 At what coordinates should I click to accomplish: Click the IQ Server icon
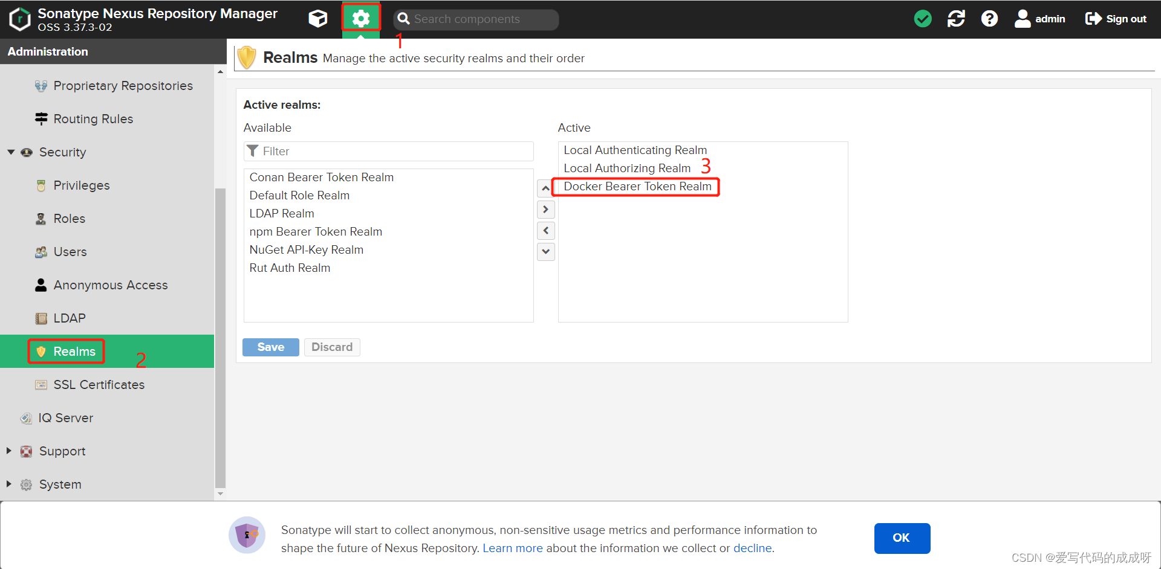26,418
